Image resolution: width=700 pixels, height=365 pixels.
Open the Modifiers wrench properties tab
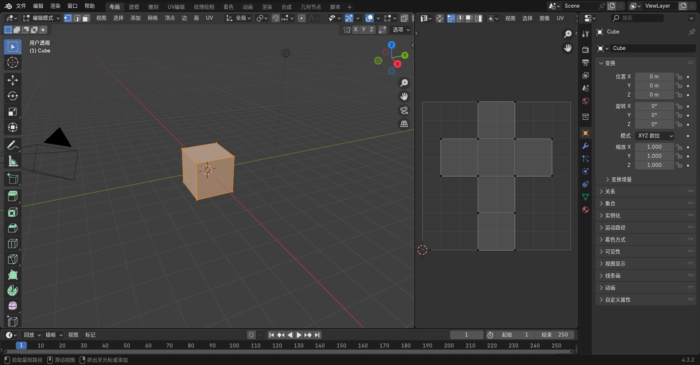pos(586,146)
